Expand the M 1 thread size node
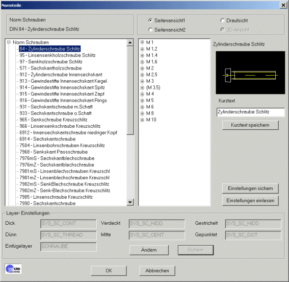 (142, 42)
